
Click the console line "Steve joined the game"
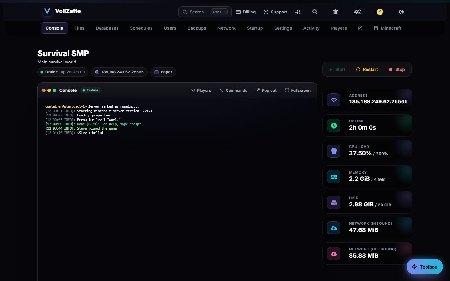point(97,128)
